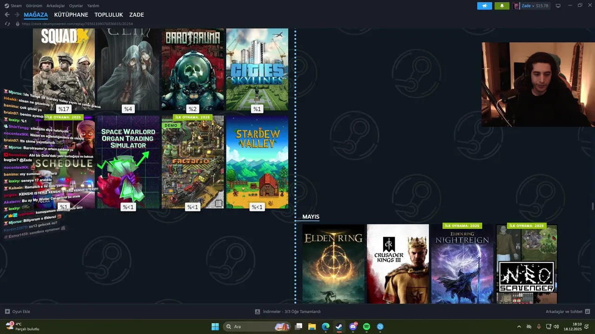Click the page scrollbar thumb on the right edge
Image resolution: width=595 pixels, height=334 pixels.
pos(592,206)
